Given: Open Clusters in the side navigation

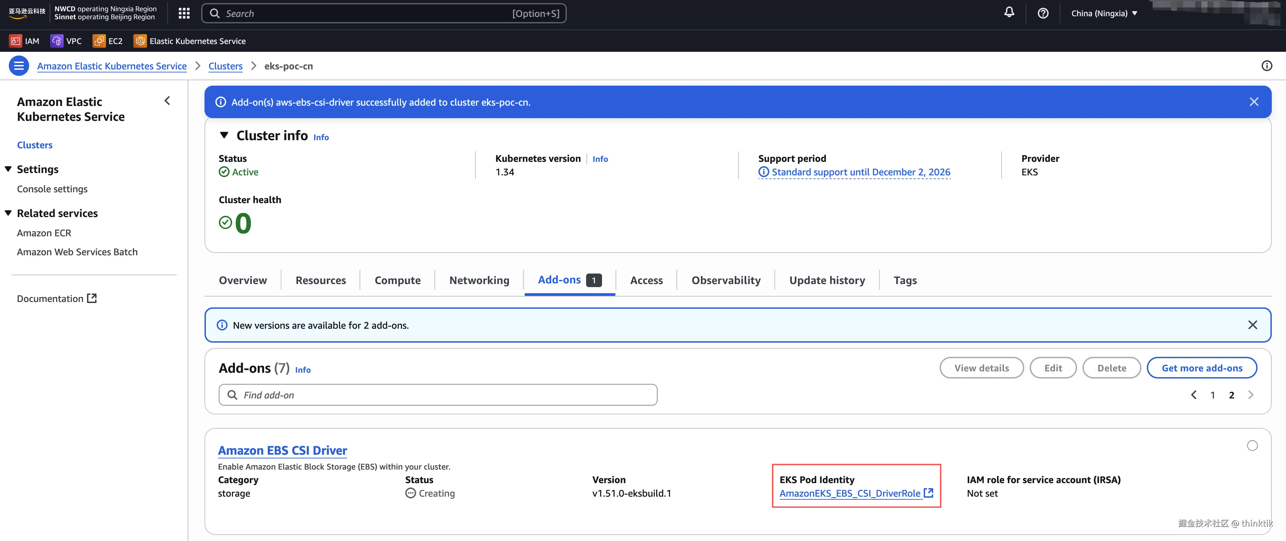Looking at the screenshot, I should 35,145.
